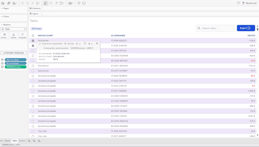Click the Search value input field
Viewport: 259px width, 147px height.
point(215,28)
